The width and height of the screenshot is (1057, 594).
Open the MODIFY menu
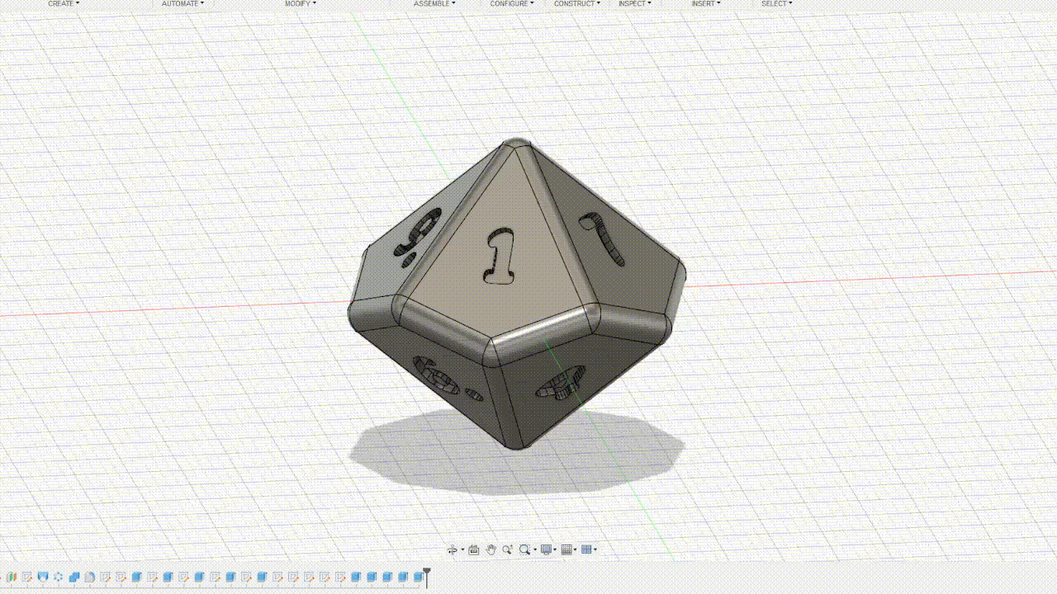299,4
